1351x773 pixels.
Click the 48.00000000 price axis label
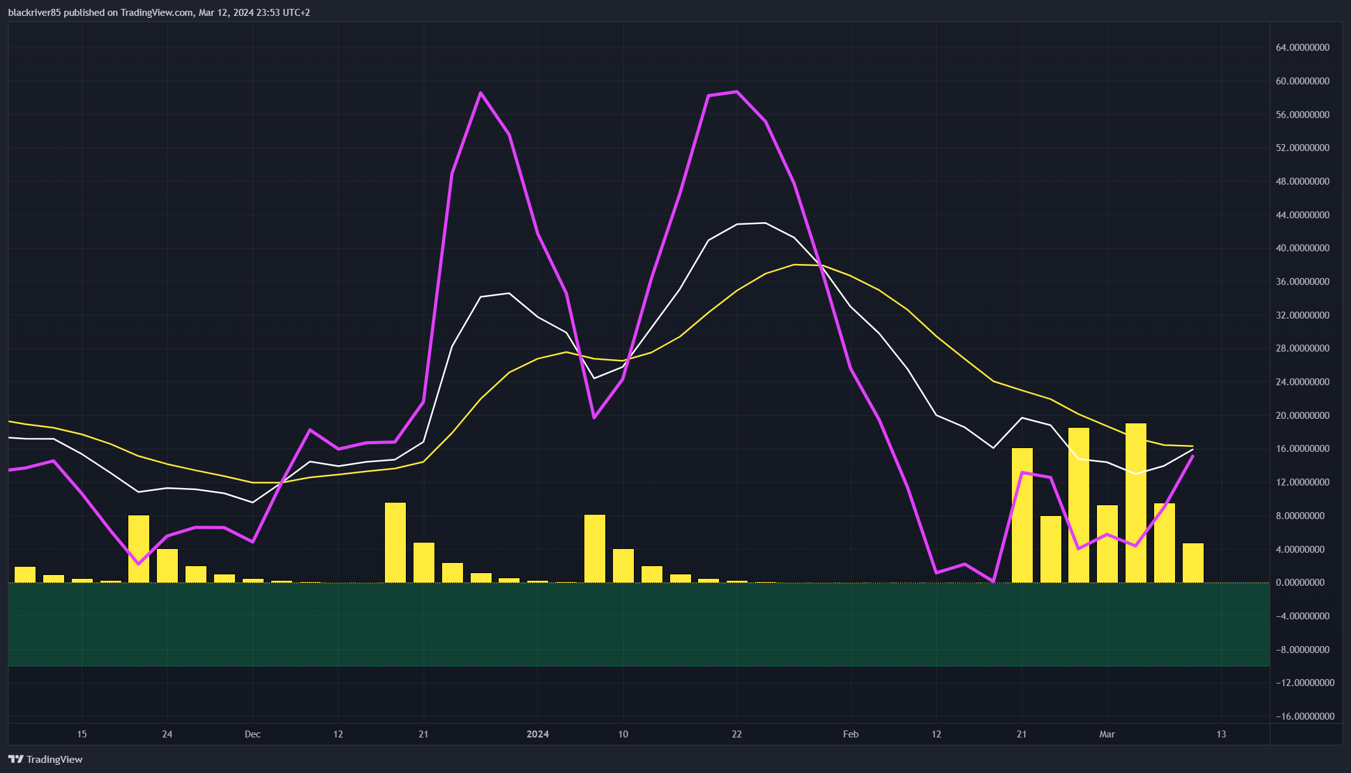tap(1303, 182)
